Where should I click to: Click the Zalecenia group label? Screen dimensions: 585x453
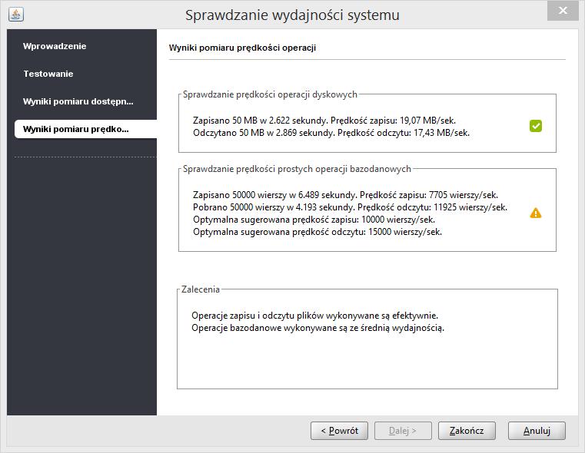click(201, 289)
